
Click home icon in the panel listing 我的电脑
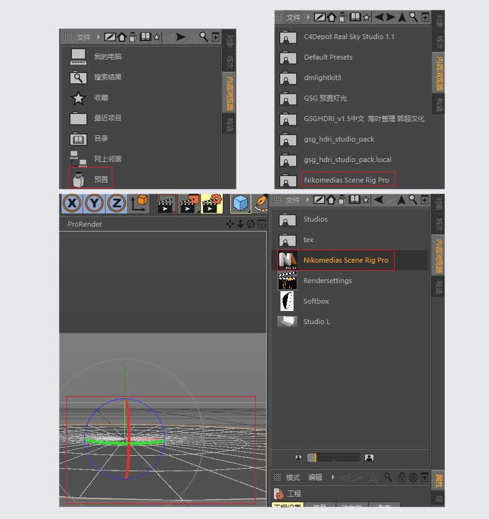coord(122,37)
